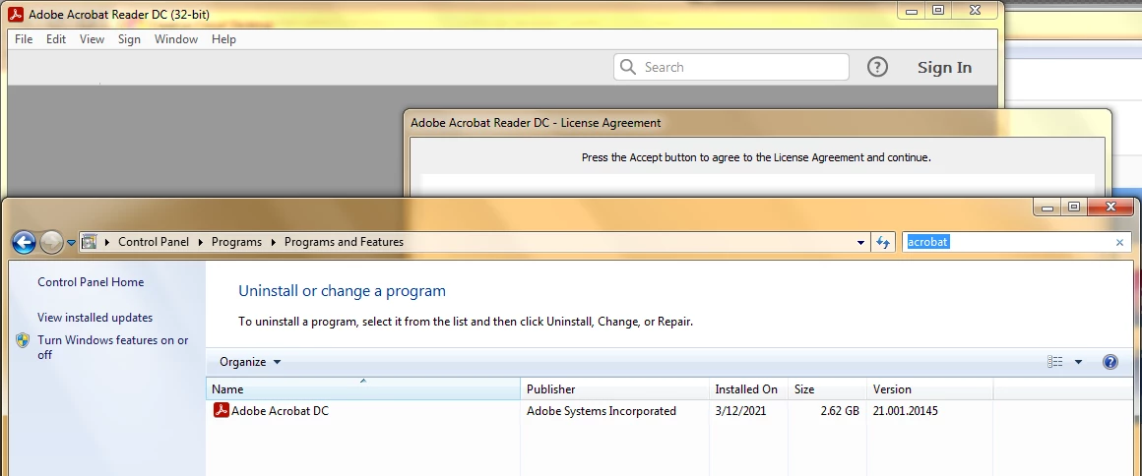Open the View menu in Acrobat Reader
The image size is (1142, 476).
92,39
